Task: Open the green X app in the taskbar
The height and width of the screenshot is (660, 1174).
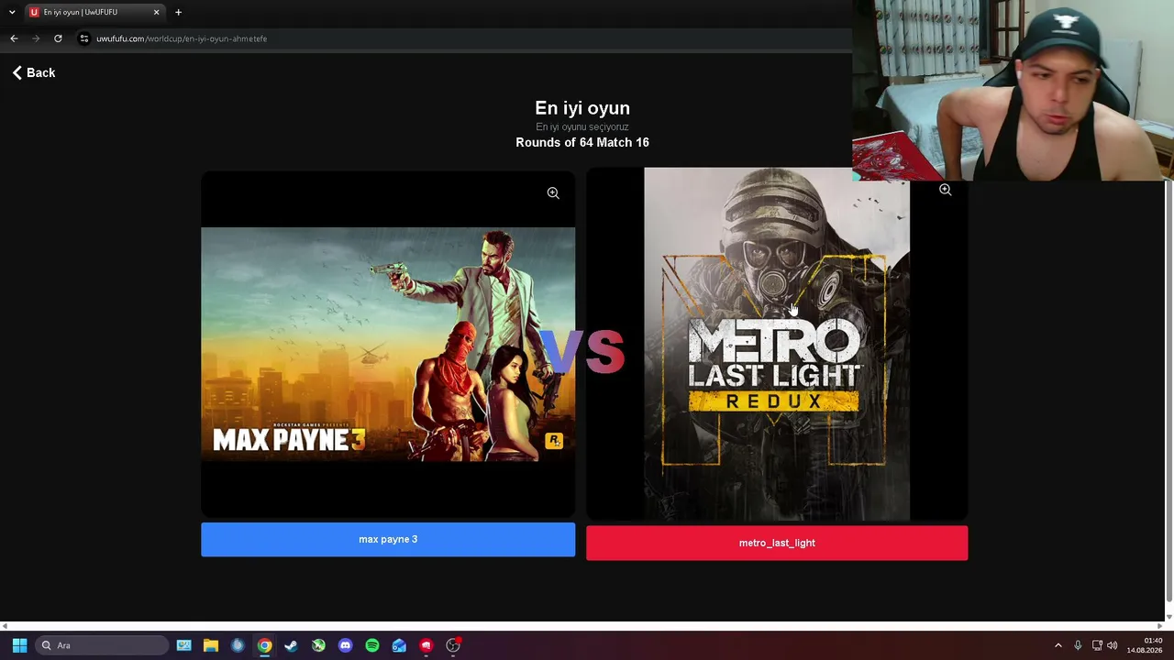Action: point(318,645)
